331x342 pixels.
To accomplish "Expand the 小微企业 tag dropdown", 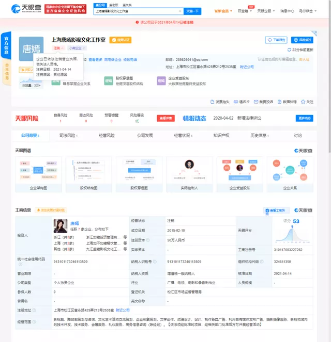I will 77,48.
